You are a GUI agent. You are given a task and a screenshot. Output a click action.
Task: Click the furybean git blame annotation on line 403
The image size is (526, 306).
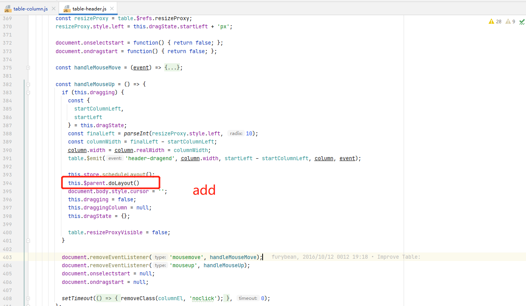(346, 257)
